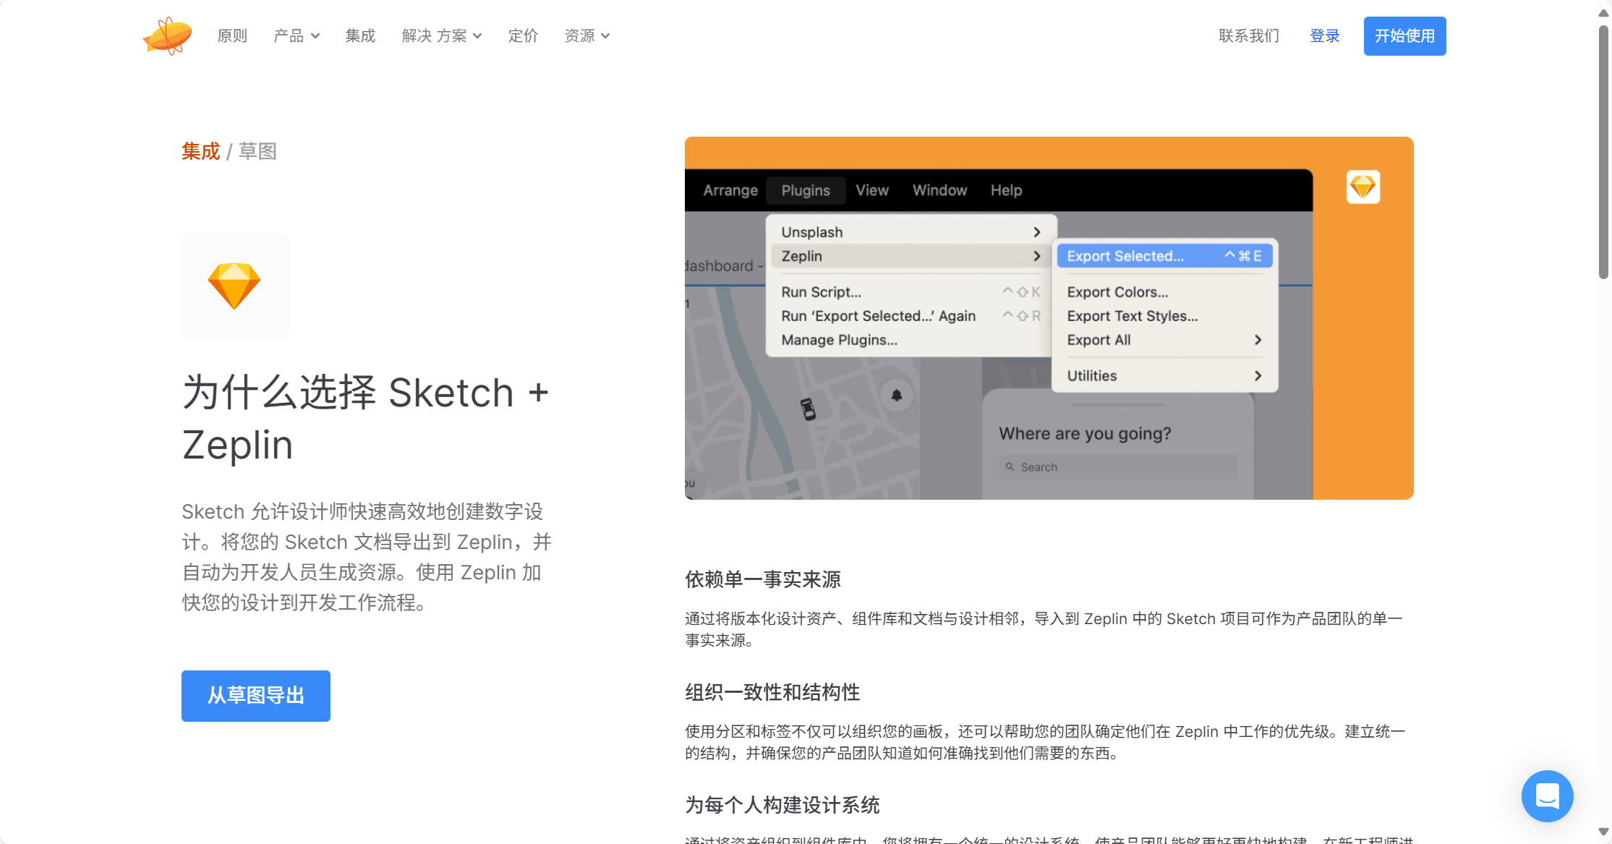Open the chat support bubble

(1547, 796)
